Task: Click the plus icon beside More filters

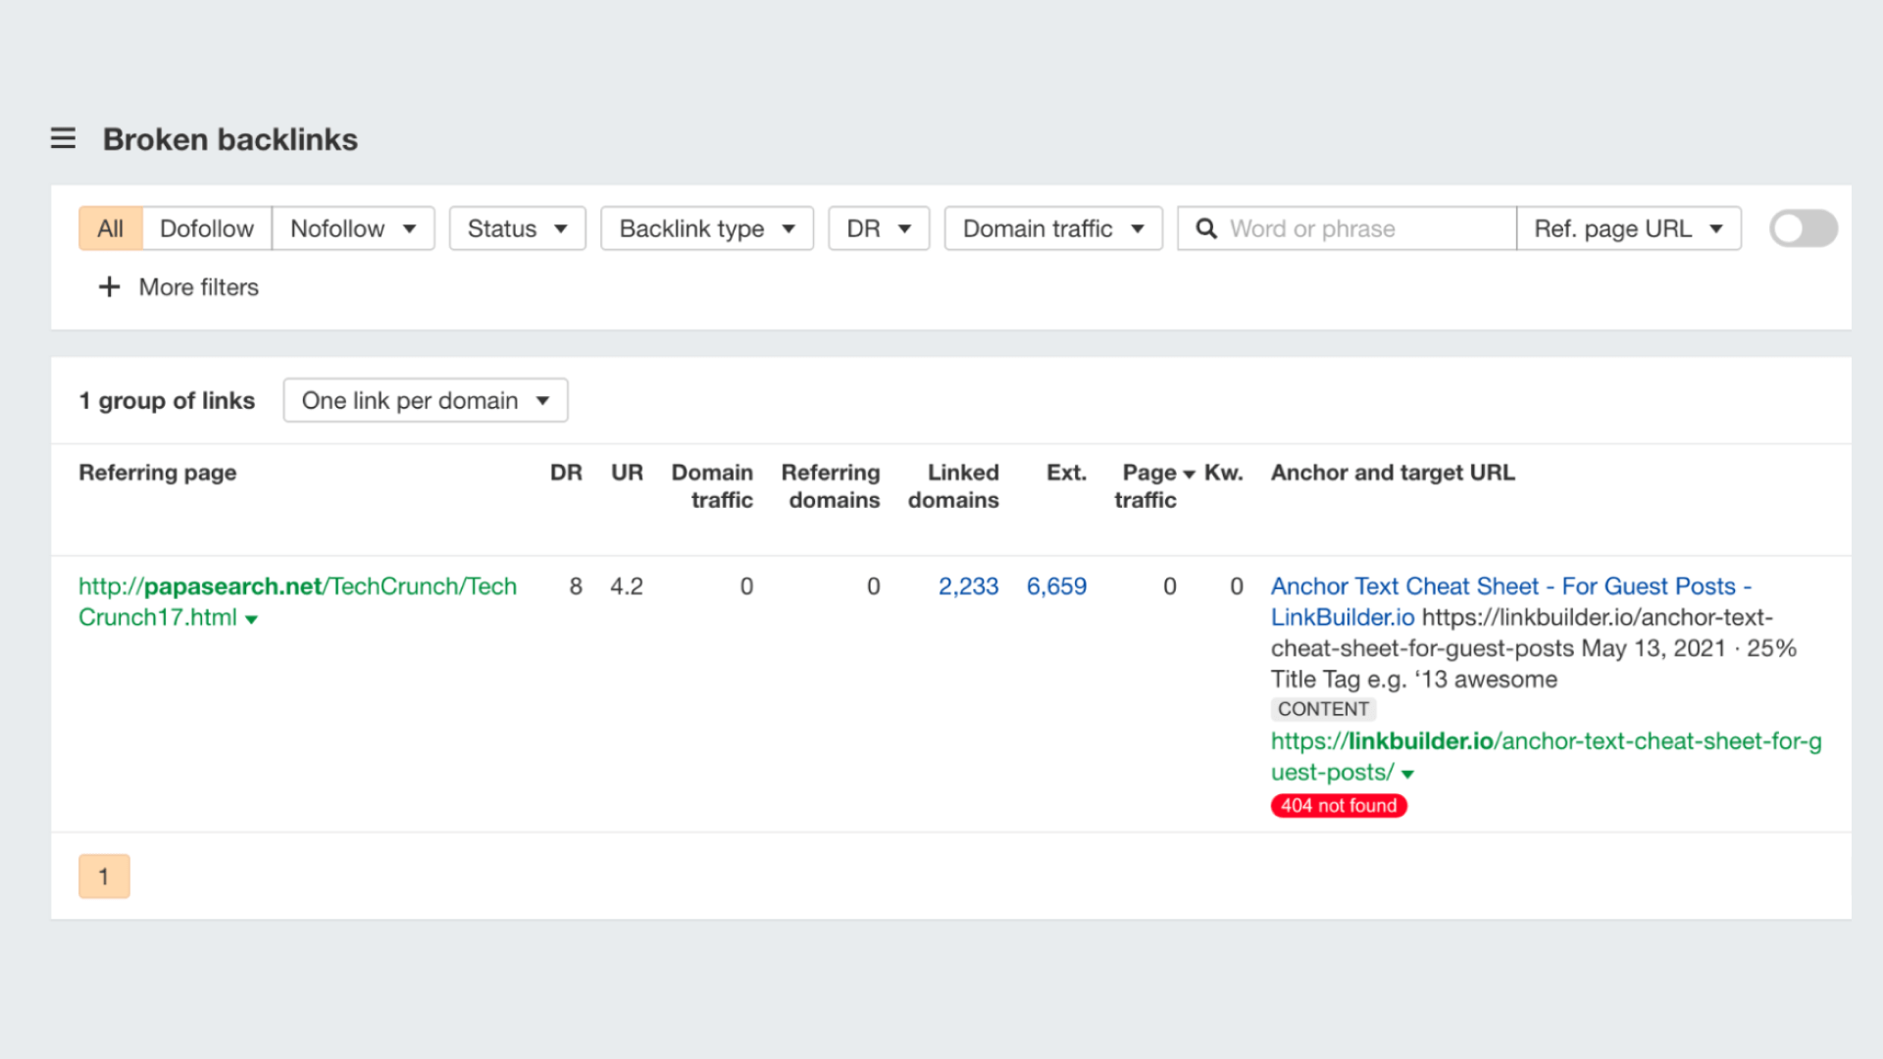Action: point(108,287)
